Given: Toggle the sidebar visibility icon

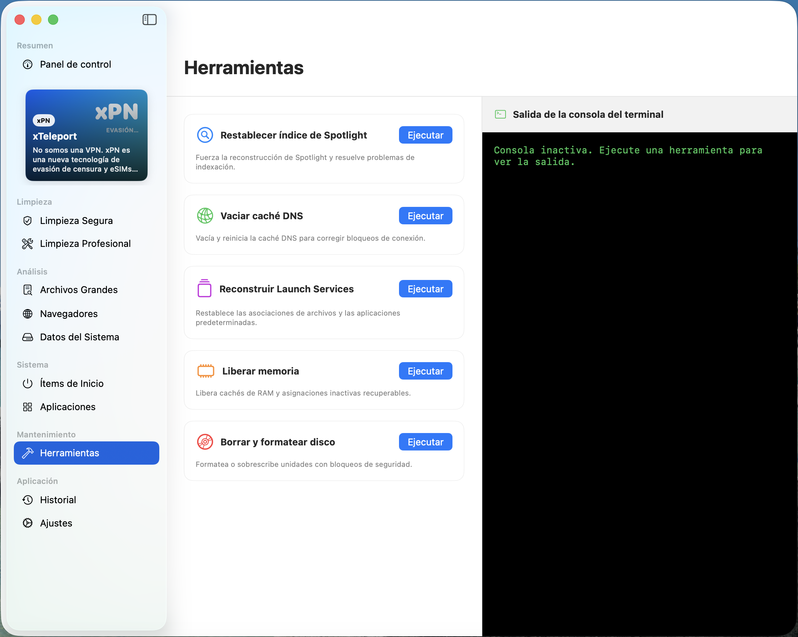Looking at the screenshot, I should point(149,20).
